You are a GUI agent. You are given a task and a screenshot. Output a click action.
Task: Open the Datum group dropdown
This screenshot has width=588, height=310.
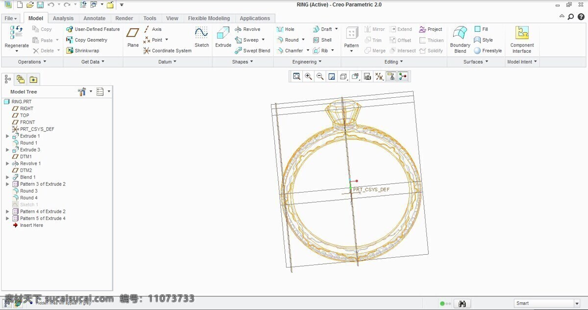pos(168,62)
